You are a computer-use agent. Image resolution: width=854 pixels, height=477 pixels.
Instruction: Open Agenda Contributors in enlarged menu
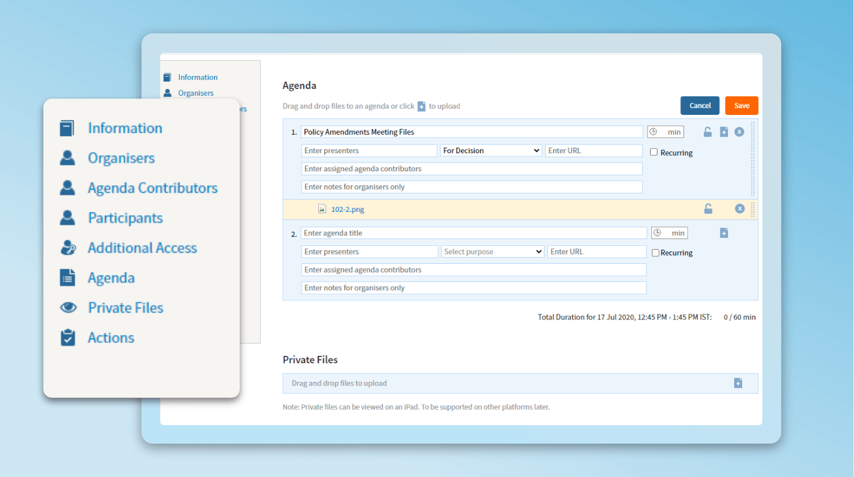click(x=152, y=188)
